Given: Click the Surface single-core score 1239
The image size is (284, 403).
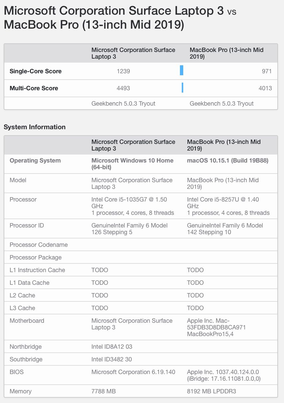Looking at the screenshot, I should click(x=123, y=71).
